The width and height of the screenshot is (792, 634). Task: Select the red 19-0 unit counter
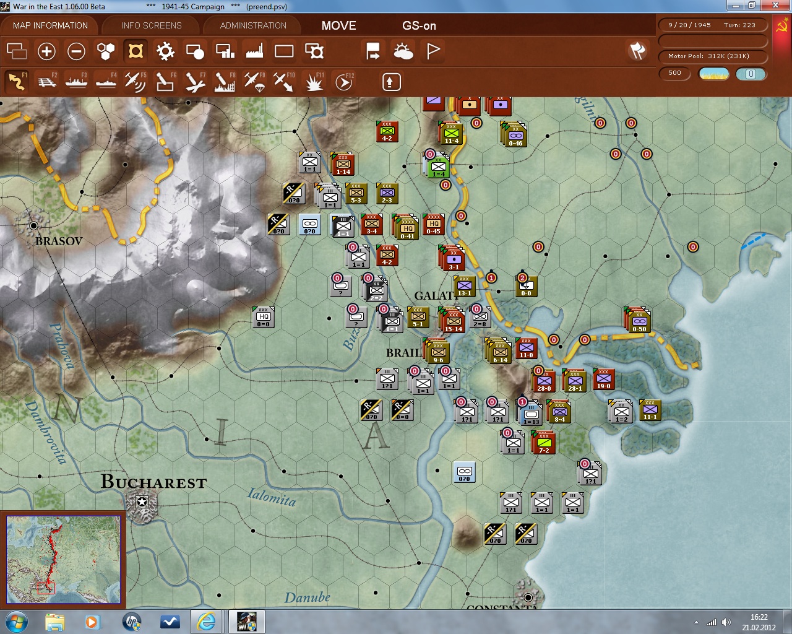(604, 380)
